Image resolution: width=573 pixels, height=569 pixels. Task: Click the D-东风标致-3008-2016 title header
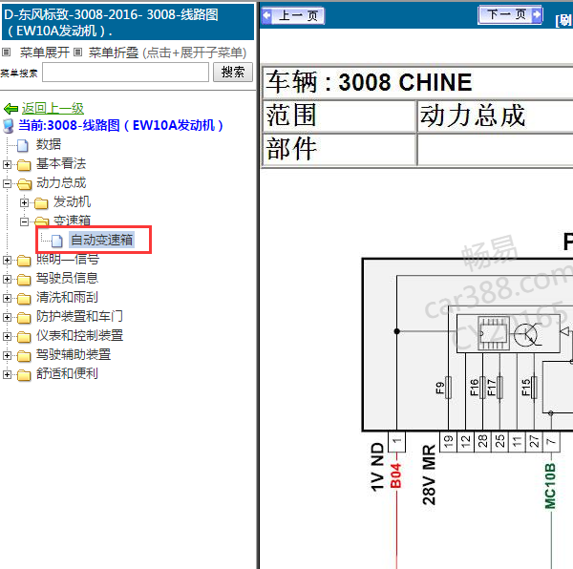[x=128, y=22]
